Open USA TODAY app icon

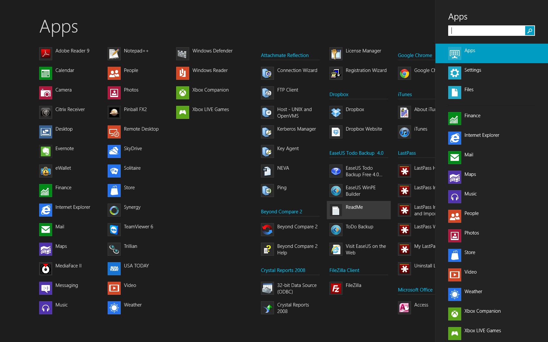[114, 269]
